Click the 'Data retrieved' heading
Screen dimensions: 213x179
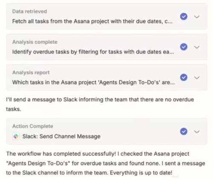pos(29,11)
